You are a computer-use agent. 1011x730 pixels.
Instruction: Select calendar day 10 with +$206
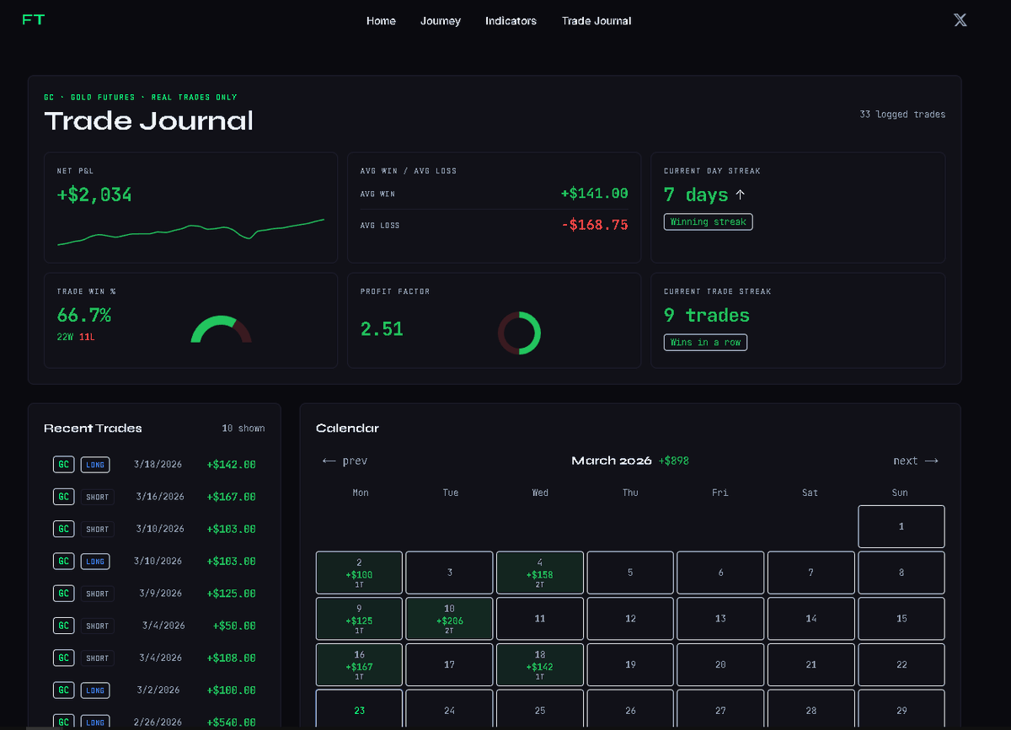pyautogui.click(x=450, y=619)
